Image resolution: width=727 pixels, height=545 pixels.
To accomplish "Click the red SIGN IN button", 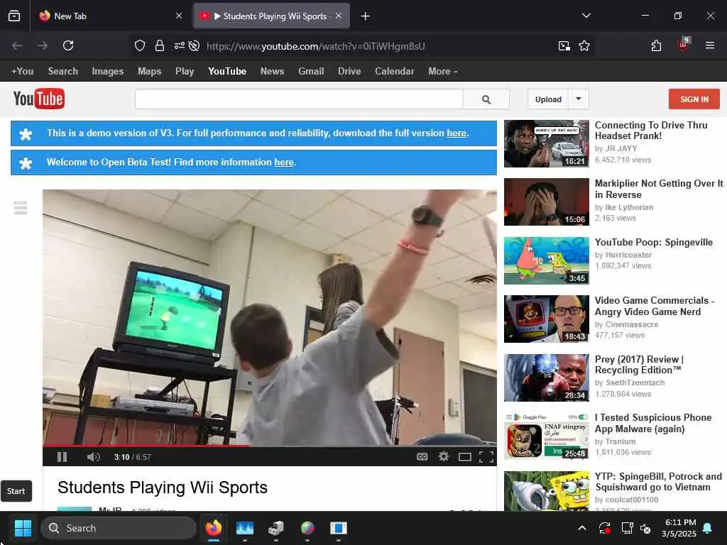I will tap(694, 99).
